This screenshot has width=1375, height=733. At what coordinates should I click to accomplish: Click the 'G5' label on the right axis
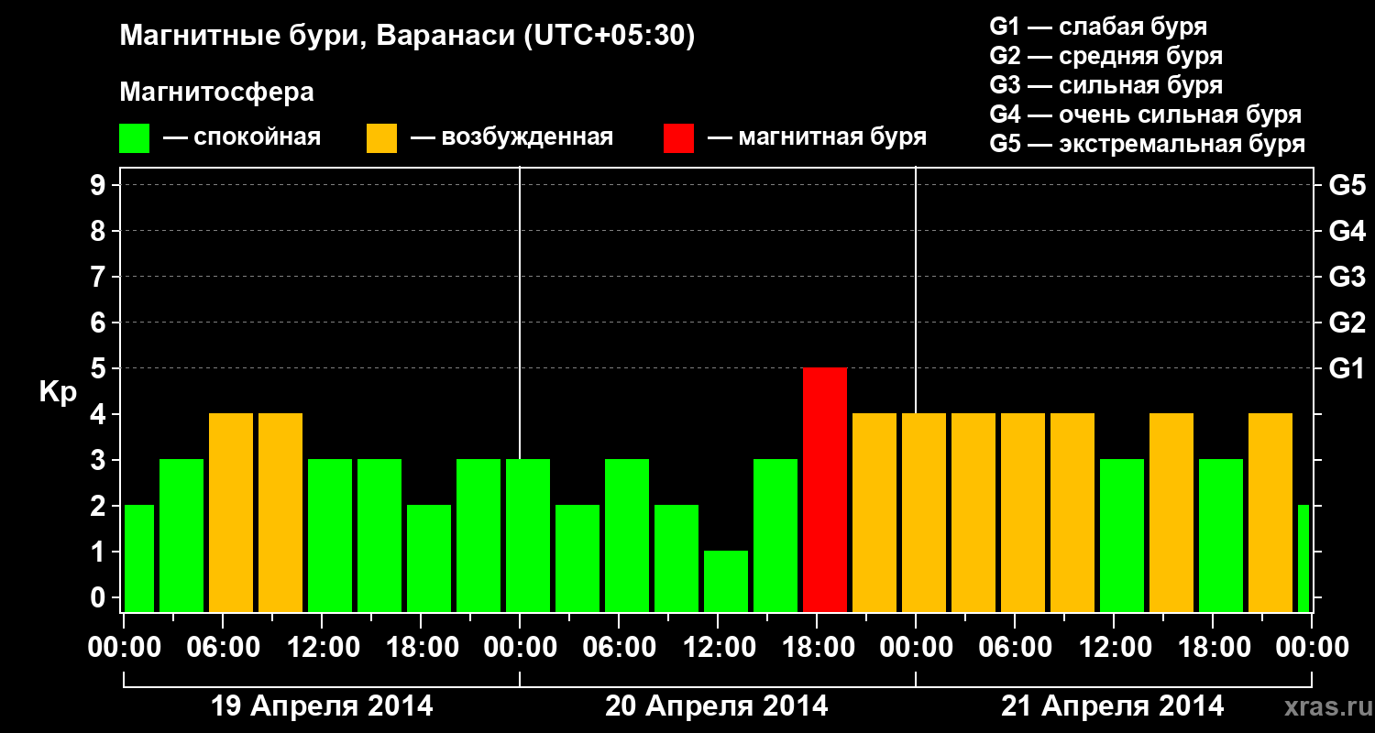pos(1347,185)
